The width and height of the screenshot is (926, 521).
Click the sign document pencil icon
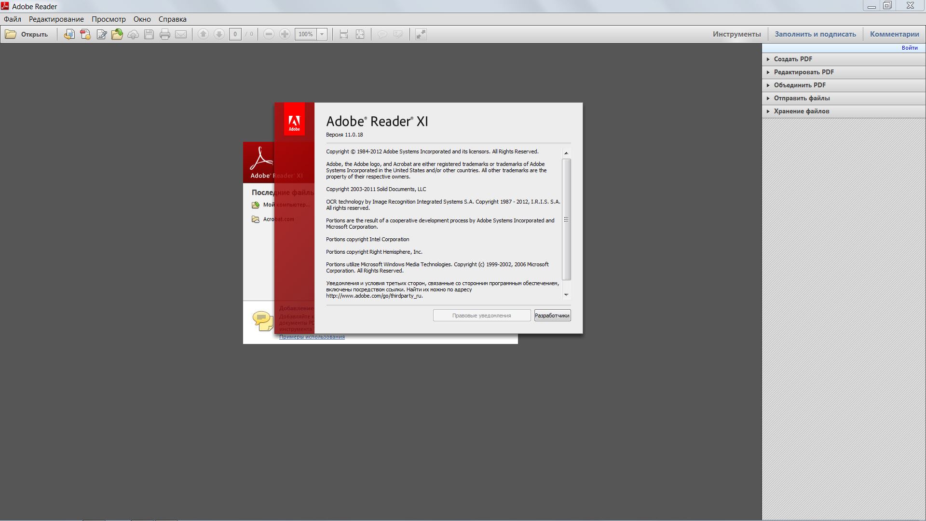[101, 34]
